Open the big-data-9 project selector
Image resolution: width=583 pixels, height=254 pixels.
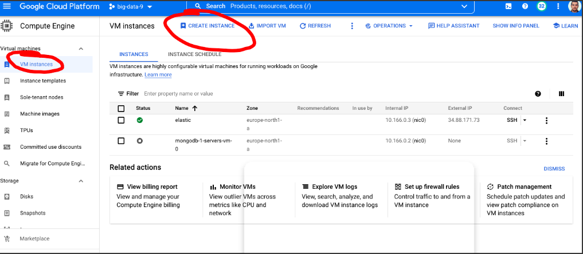point(131,7)
